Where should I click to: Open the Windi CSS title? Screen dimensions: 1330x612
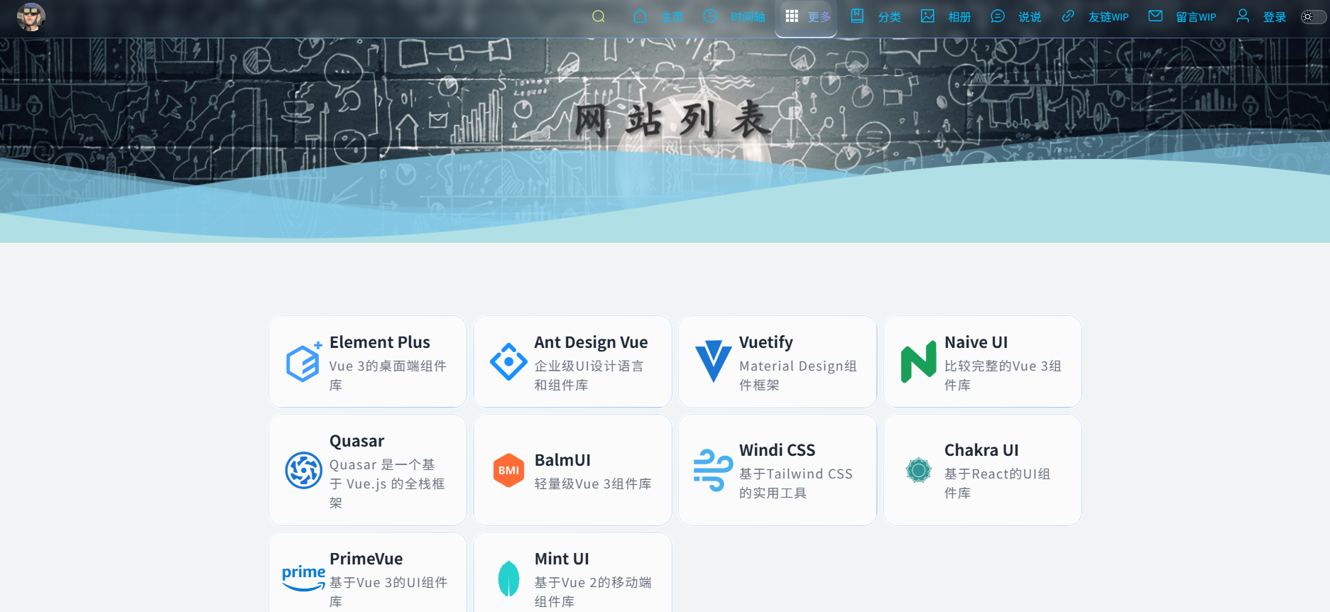click(x=777, y=450)
